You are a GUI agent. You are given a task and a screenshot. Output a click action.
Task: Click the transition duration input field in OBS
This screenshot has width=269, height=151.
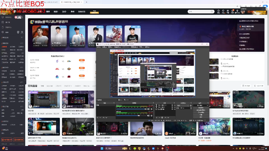(x=185, y=108)
